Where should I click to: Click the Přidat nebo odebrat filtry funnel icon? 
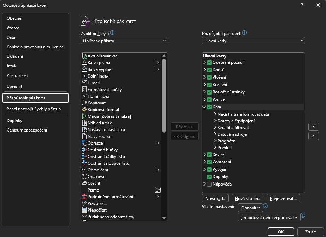[x=84, y=217]
